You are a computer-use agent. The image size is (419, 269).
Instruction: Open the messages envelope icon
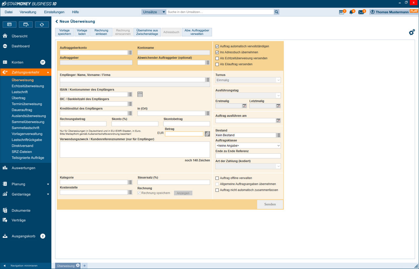[361, 12]
